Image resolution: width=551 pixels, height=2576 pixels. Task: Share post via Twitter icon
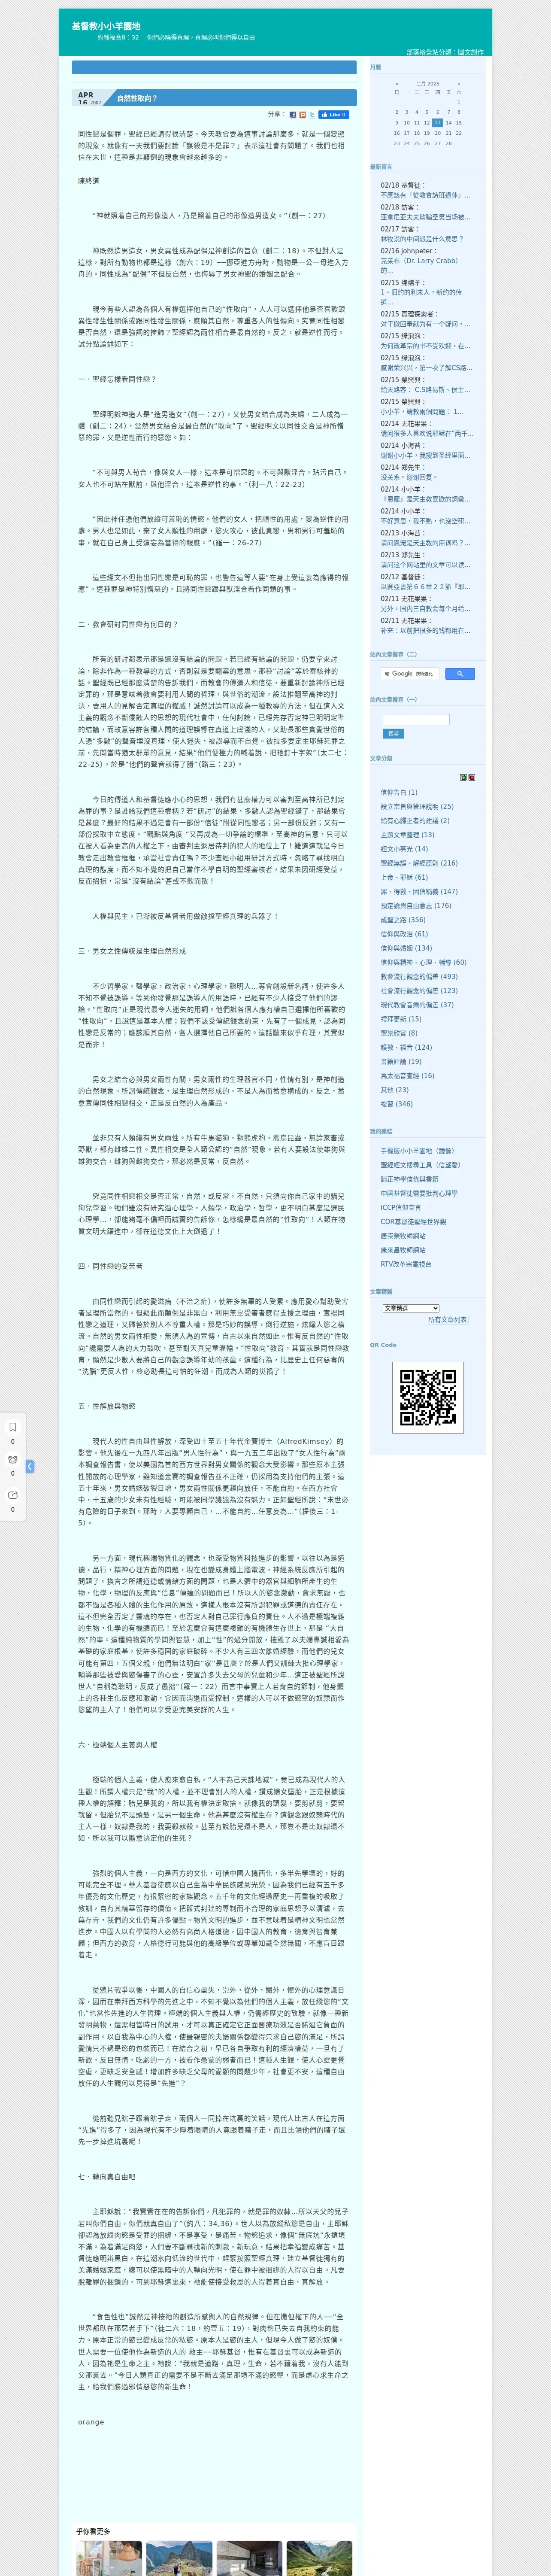(x=312, y=115)
